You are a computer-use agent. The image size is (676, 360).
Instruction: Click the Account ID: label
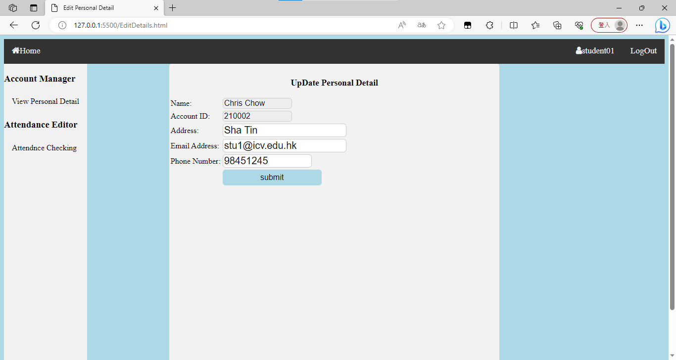click(190, 116)
